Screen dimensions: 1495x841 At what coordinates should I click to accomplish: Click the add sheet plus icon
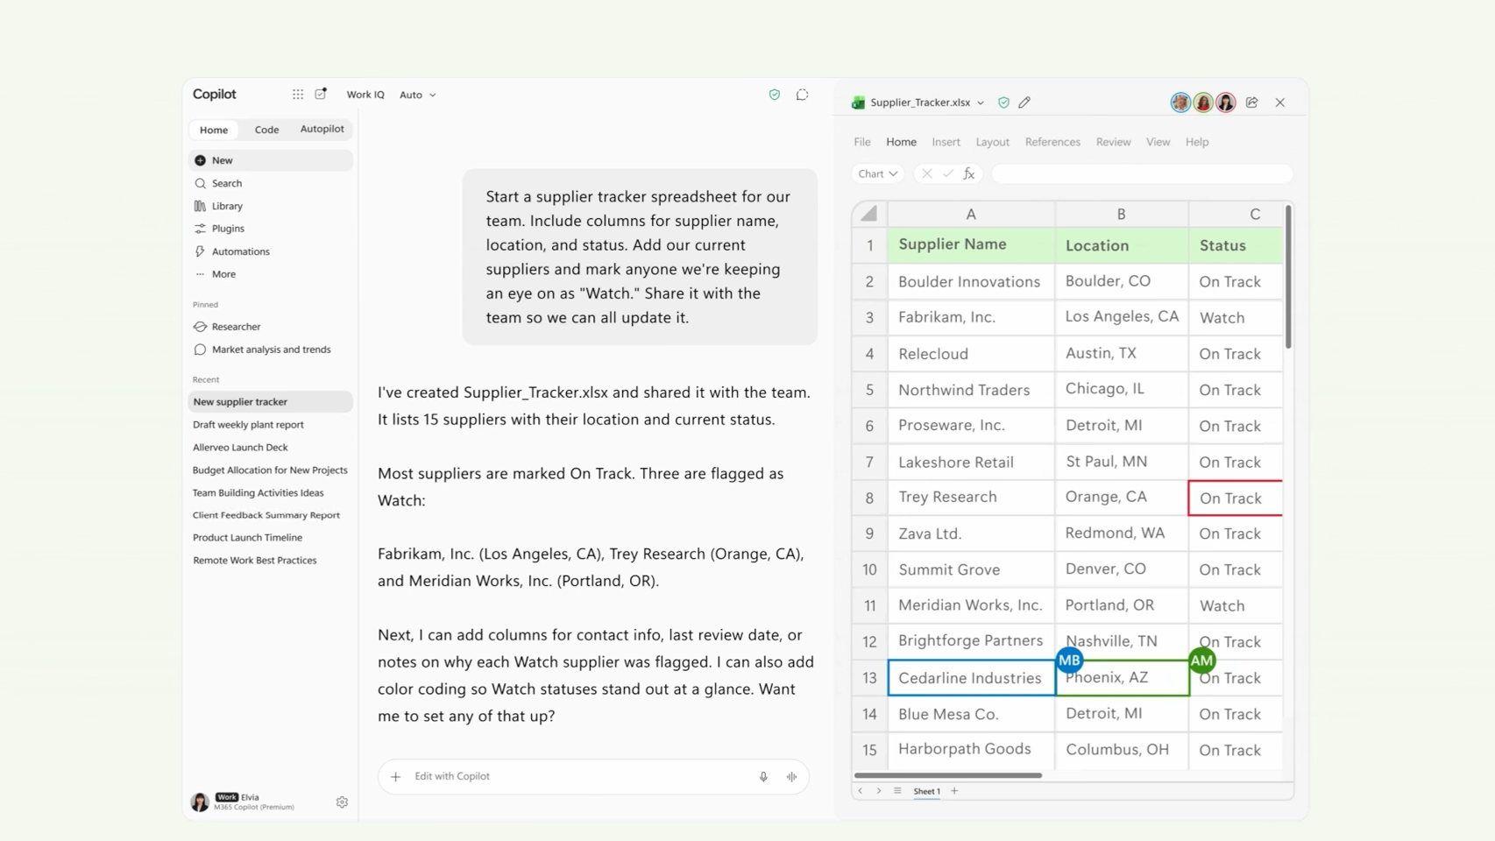click(954, 791)
